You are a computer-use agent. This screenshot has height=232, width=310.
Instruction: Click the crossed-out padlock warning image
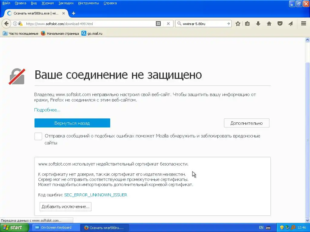point(17,76)
